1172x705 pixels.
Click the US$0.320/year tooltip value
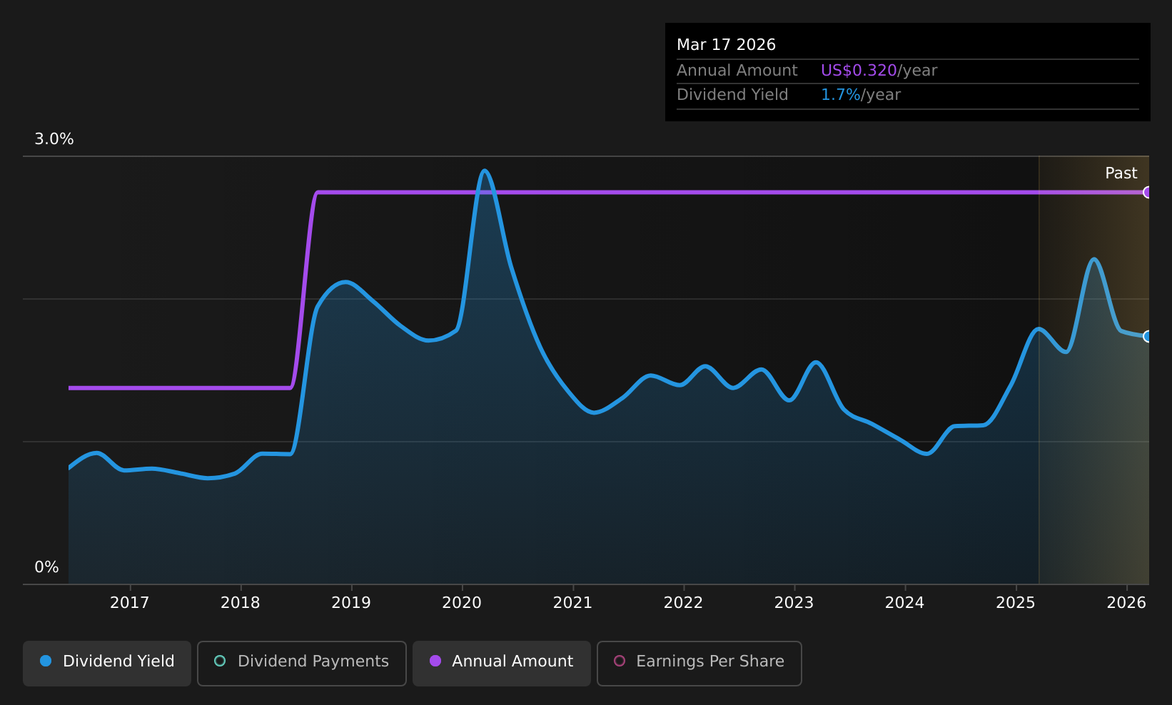879,71
